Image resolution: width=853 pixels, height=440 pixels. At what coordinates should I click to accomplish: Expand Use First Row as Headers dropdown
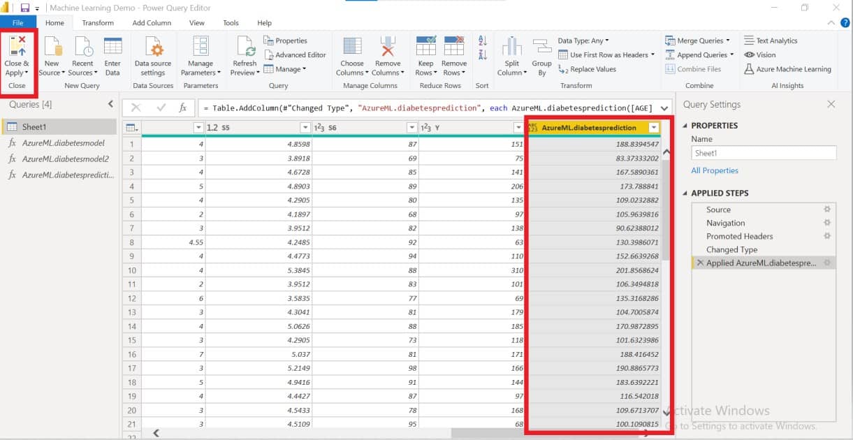click(x=652, y=54)
